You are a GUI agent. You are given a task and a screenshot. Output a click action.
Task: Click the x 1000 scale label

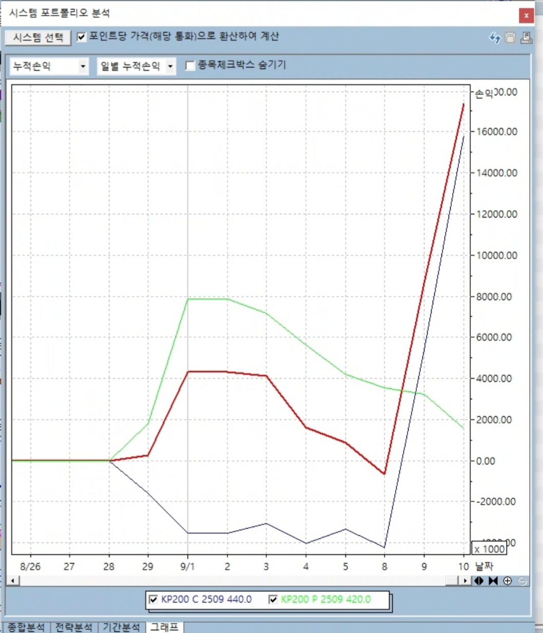coord(490,549)
